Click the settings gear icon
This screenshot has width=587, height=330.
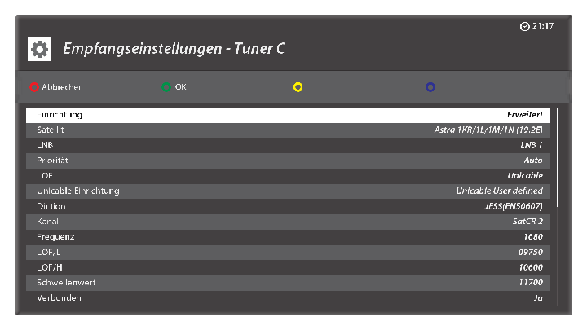click(x=39, y=50)
